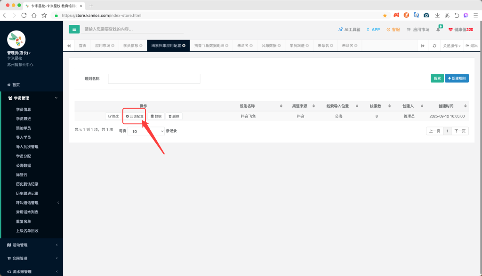Click the 新建规则 button
Viewport: 482px width, 276px height.
(457, 79)
